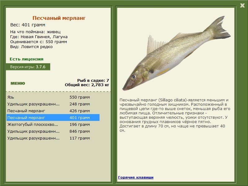The width and height of the screenshot is (248, 186).
Task: Click the Песчаный мерланг title heading
Action: (x=59, y=18)
